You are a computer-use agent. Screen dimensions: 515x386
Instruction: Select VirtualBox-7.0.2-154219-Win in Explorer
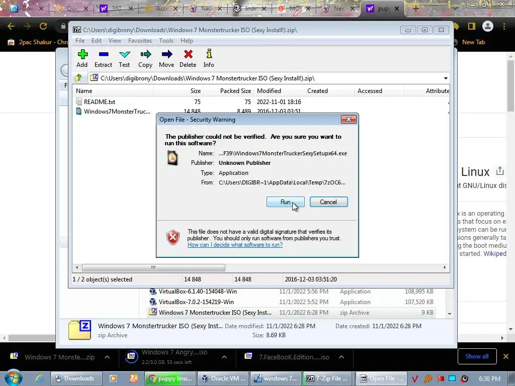(292, 302)
